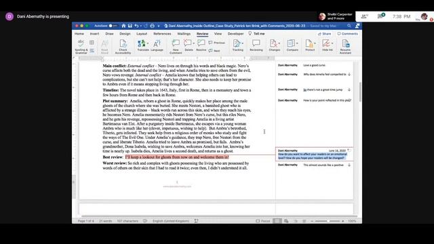Image resolution: width=434 pixels, height=244 pixels.
Task: Open Compare documents
Action: tap(292, 45)
